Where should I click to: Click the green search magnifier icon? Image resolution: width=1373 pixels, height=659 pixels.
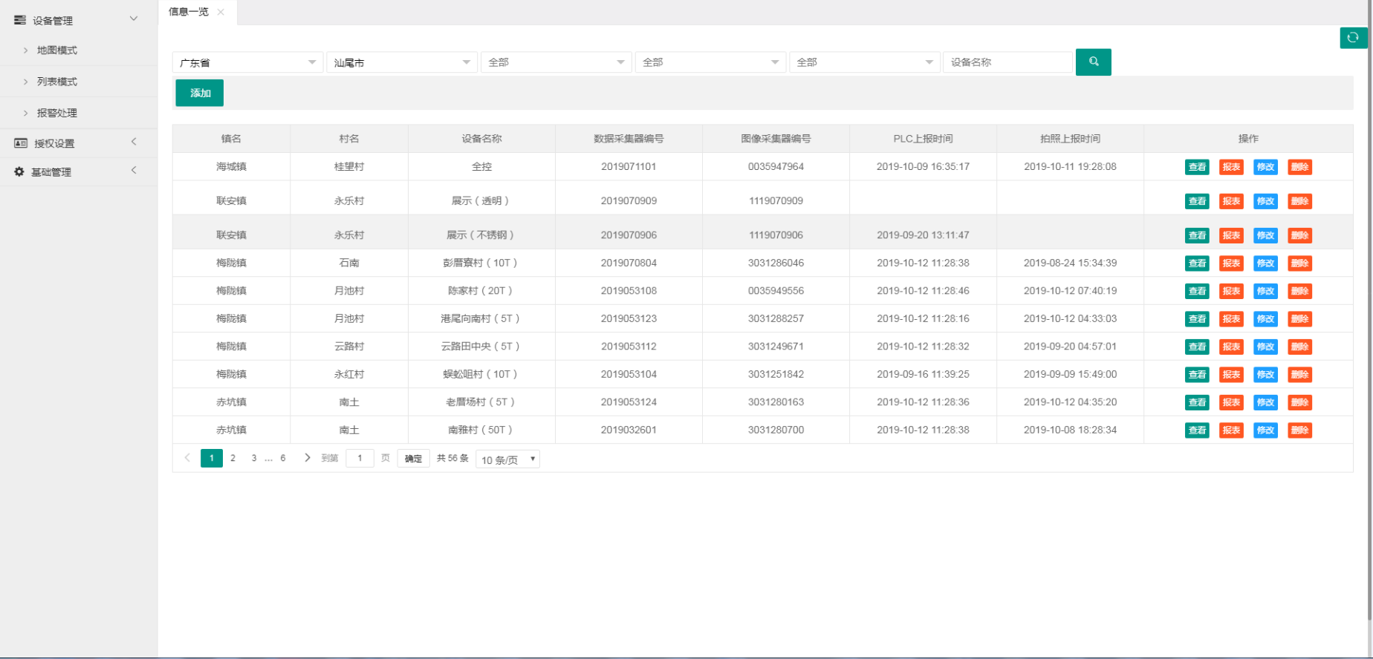(1093, 62)
